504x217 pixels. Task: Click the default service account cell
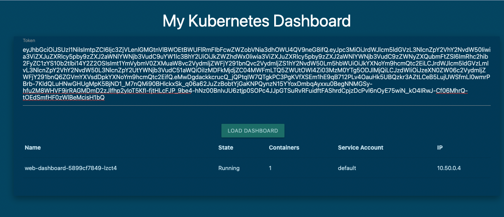tap(347, 168)
